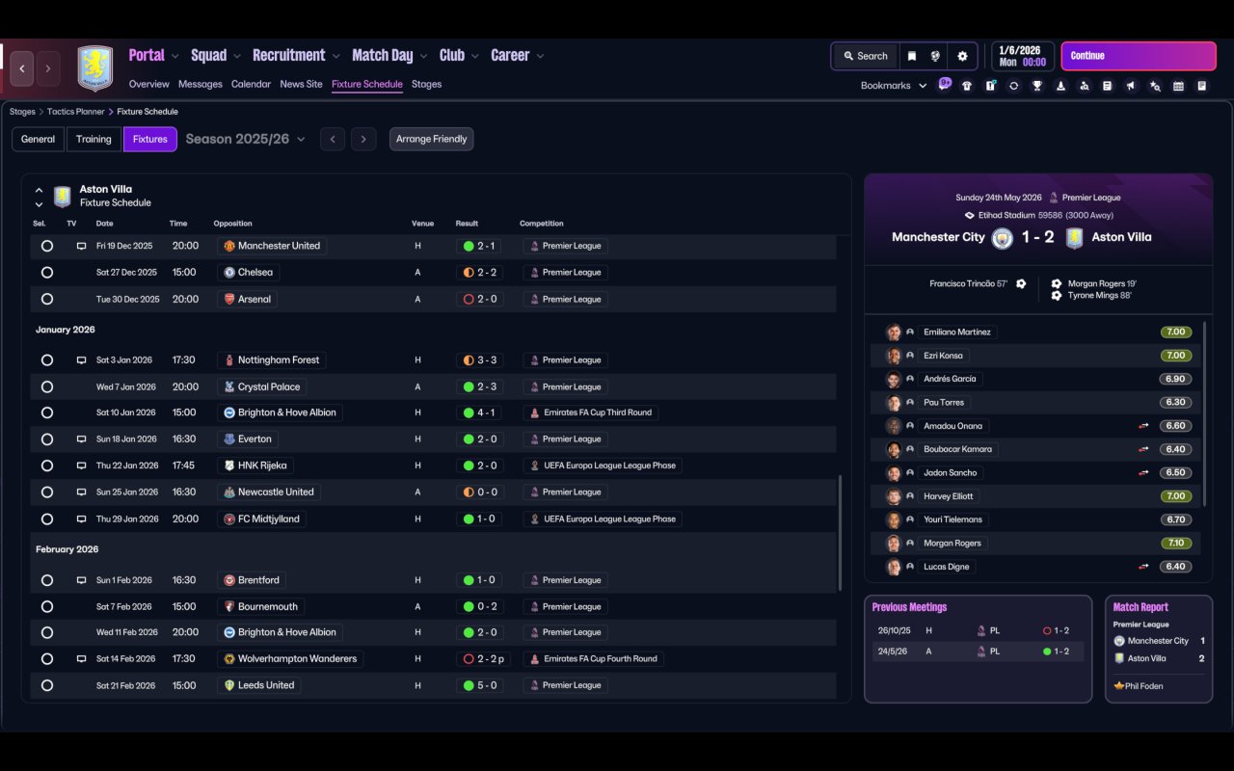Open the 1/6/2026 date and time box

pos(1022,56)
